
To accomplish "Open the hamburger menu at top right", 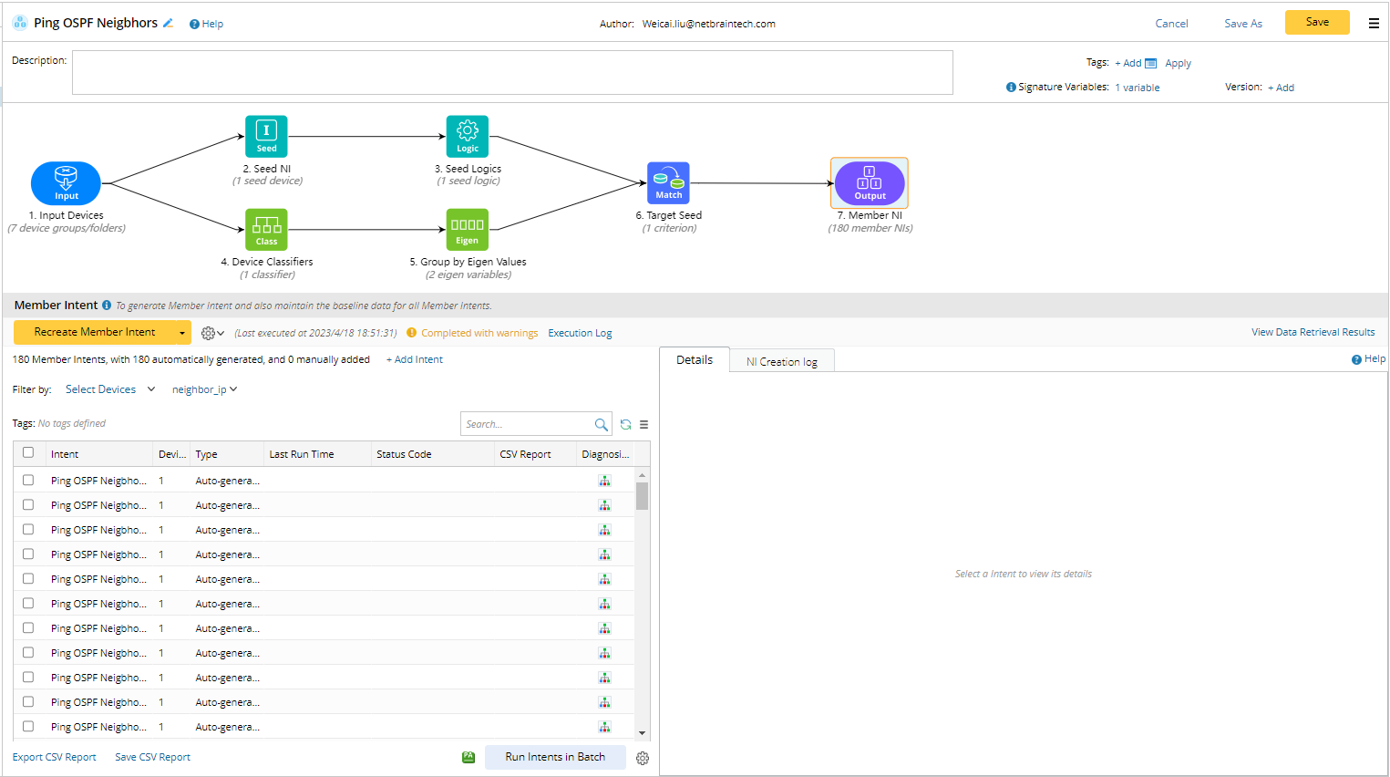I will tap(1374, 24).
